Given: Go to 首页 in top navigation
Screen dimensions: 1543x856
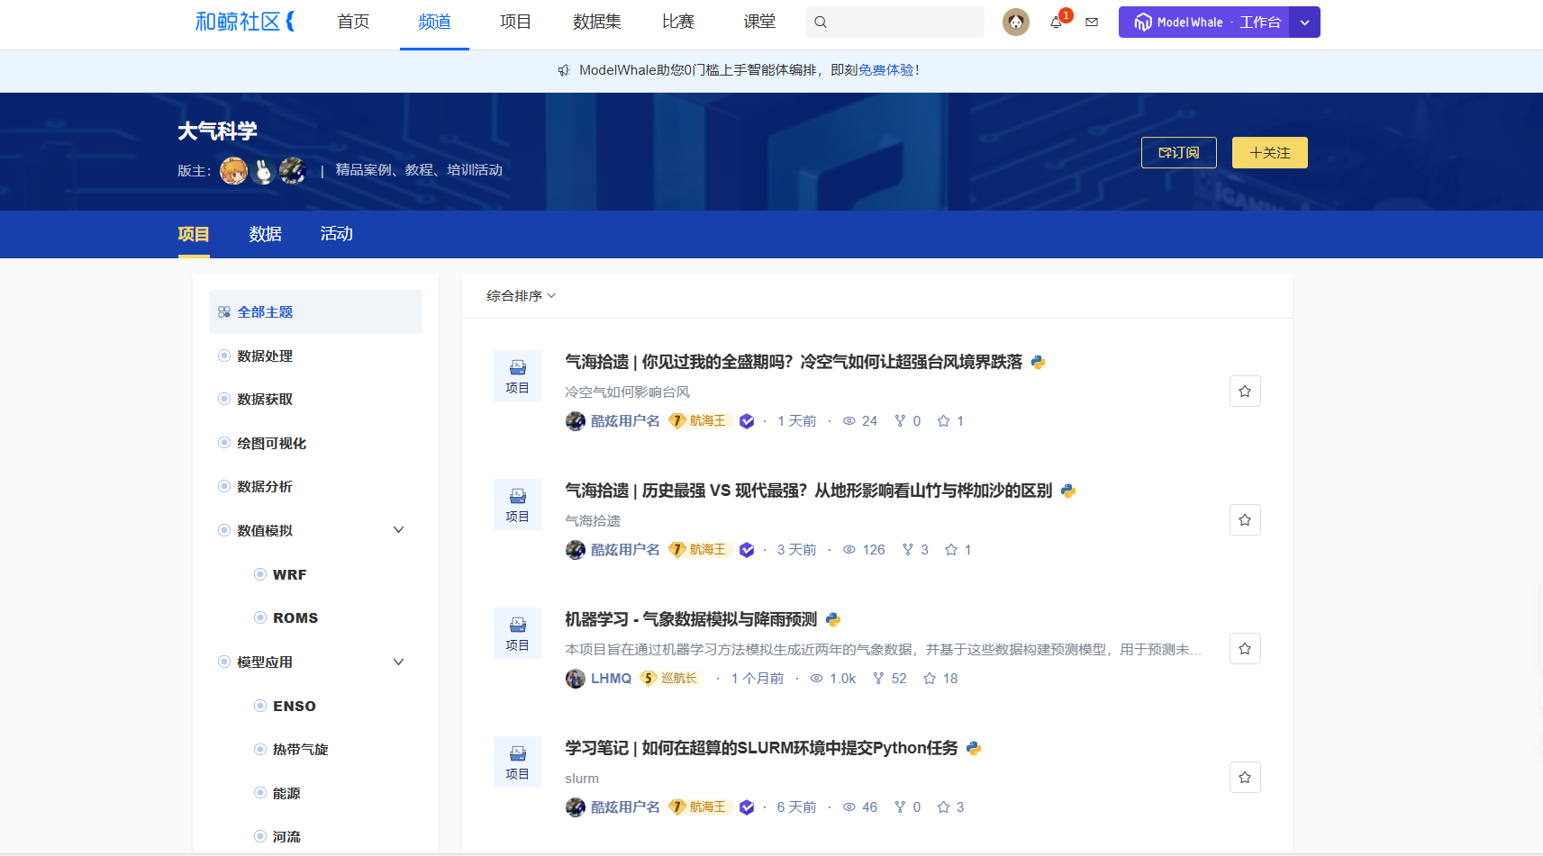Looking at the screenshot, I should pyautogui.click(x=353, y=22).
